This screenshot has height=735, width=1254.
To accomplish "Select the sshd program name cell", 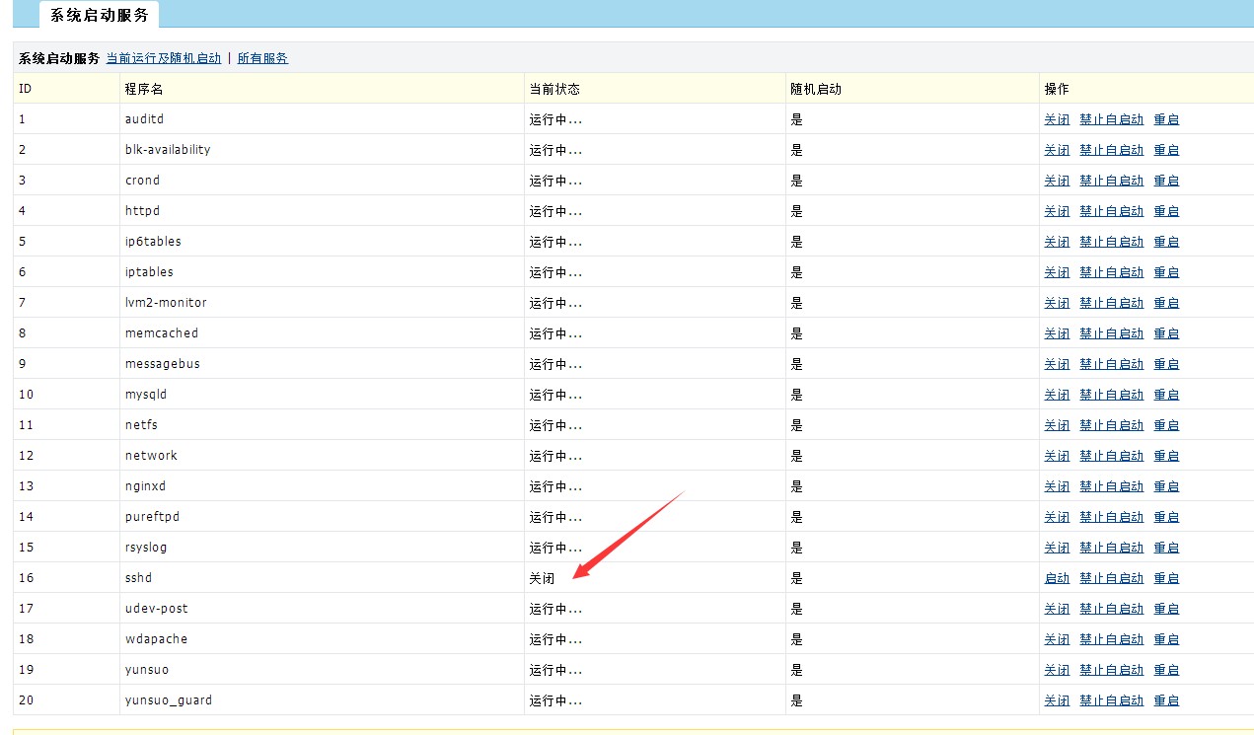I will click(x=139, y=578).
